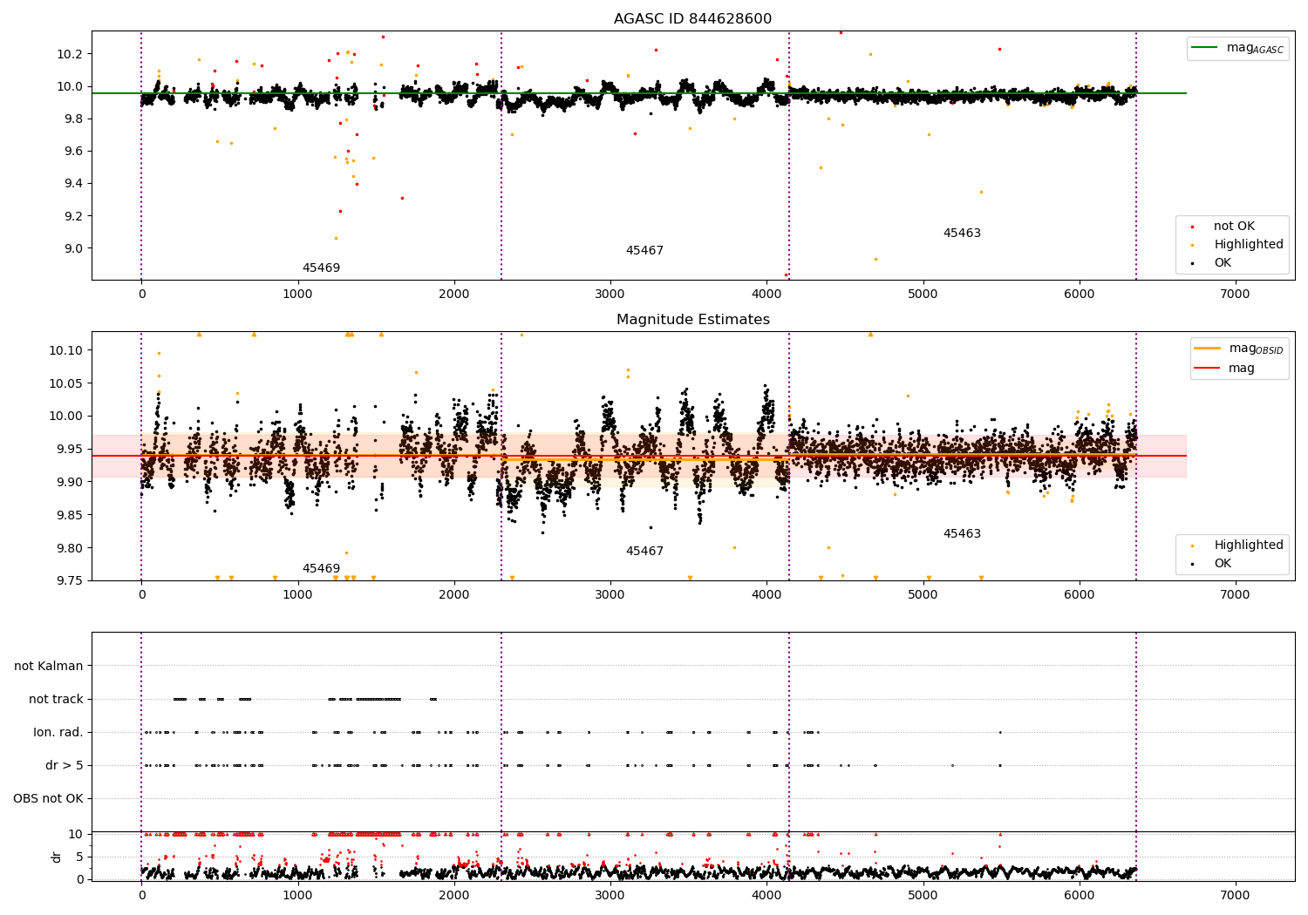Select the mag OBSID legend label in the middle plot

[x=1256, y=349]
